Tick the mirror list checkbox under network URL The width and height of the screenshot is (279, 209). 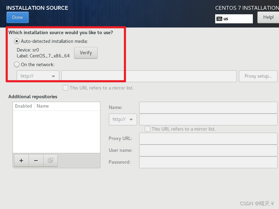click(66, 88)
